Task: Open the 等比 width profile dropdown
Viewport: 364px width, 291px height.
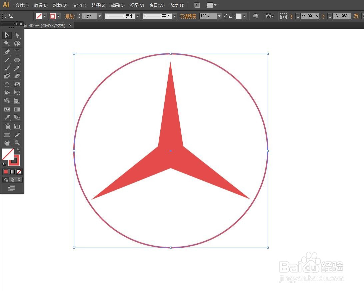Action: pyautogui.click(x=138, y=16)
